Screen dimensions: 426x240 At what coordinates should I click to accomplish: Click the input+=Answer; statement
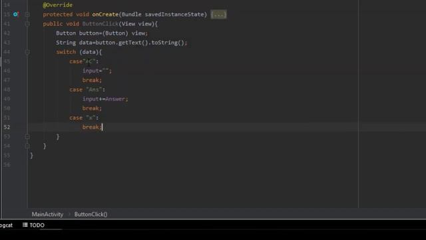(x=105, y=99)
